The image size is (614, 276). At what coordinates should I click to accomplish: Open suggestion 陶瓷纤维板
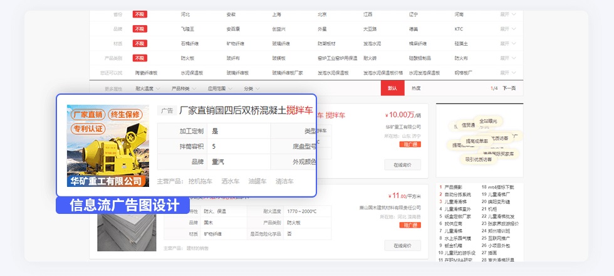146,73
